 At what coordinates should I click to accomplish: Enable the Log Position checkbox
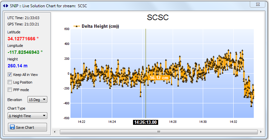10,82
